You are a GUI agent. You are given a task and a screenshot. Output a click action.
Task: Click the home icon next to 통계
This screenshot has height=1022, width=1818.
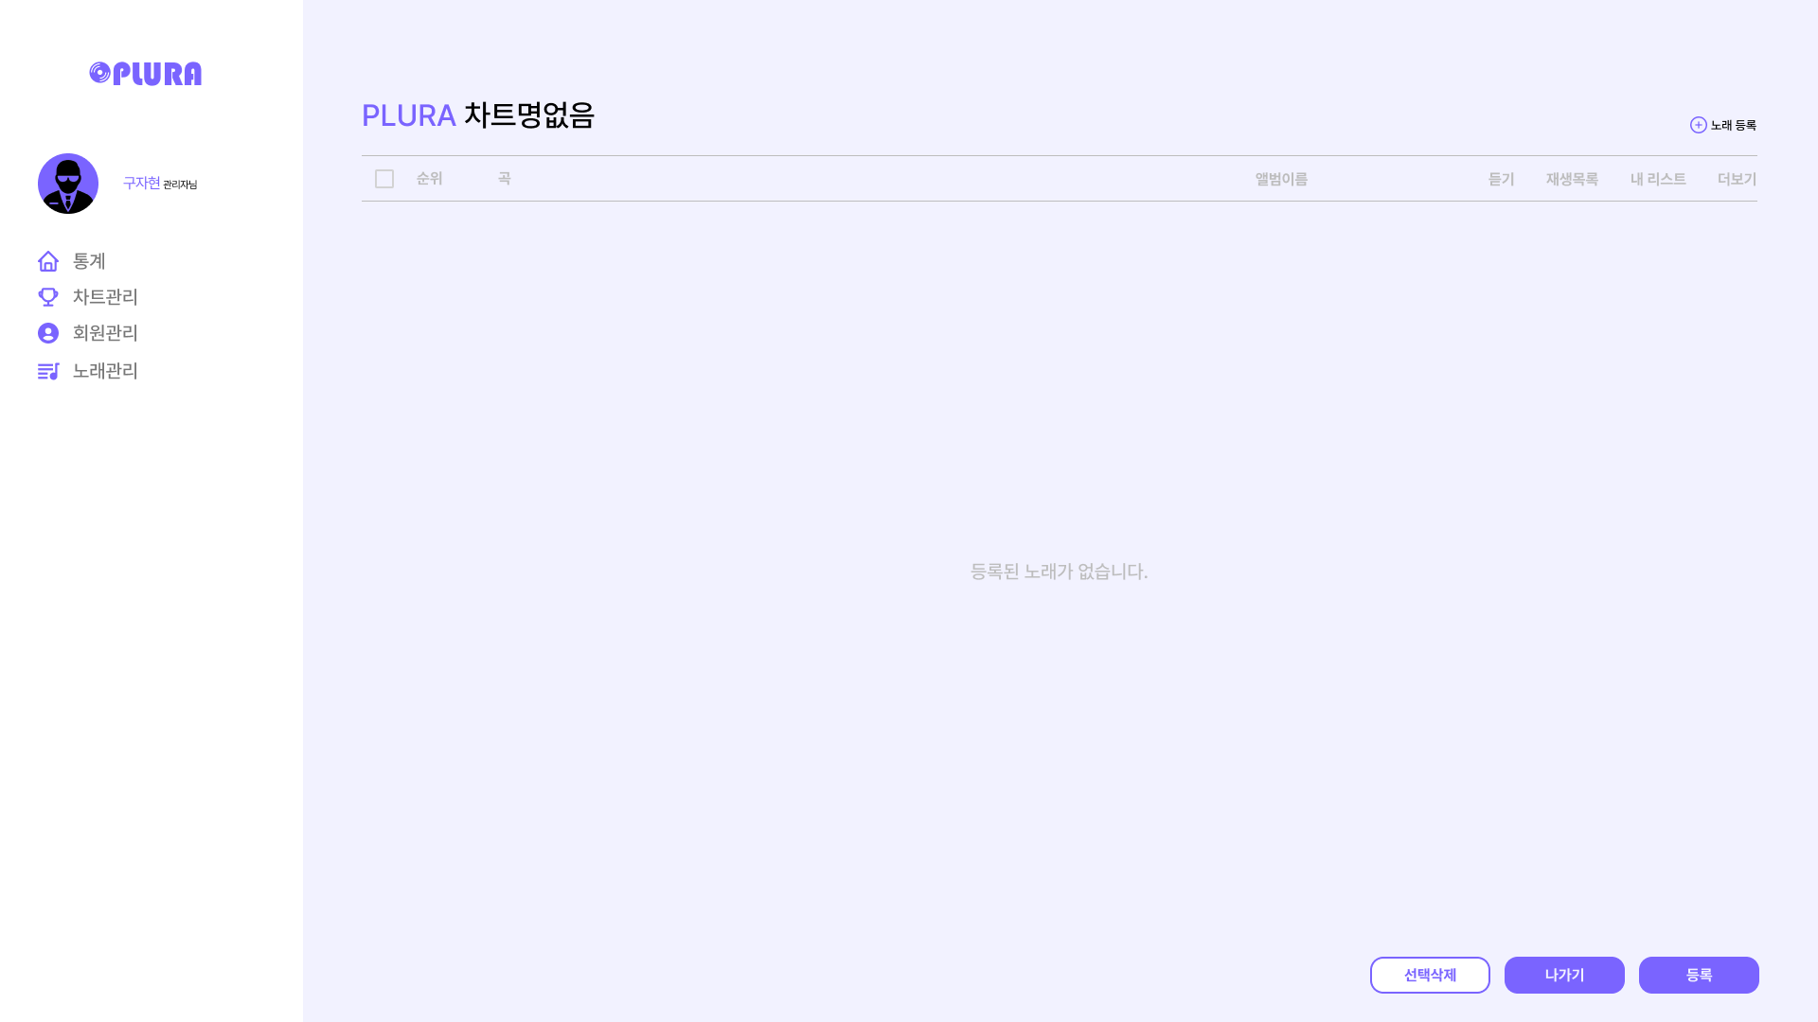coord(48,261)
